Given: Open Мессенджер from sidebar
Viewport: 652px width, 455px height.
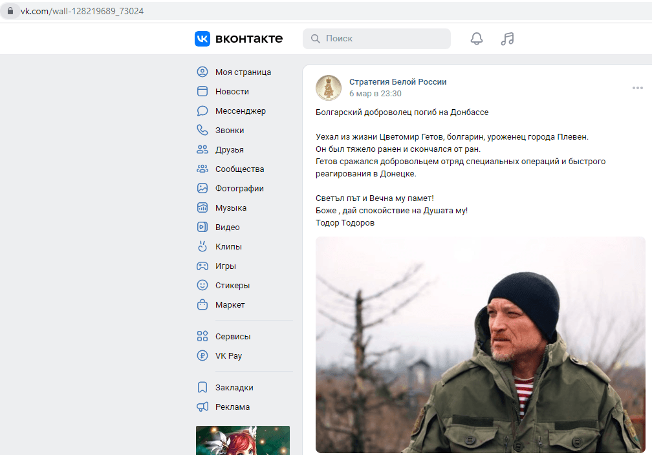Looking at the screenshot, I should coord(241,111).
